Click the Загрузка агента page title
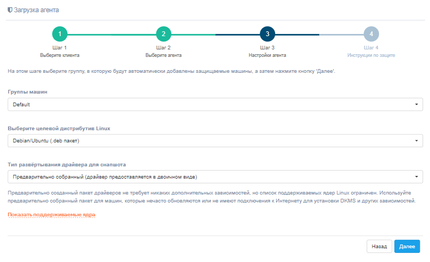Viewport: 430px width, 262px height. pos(36,10)
